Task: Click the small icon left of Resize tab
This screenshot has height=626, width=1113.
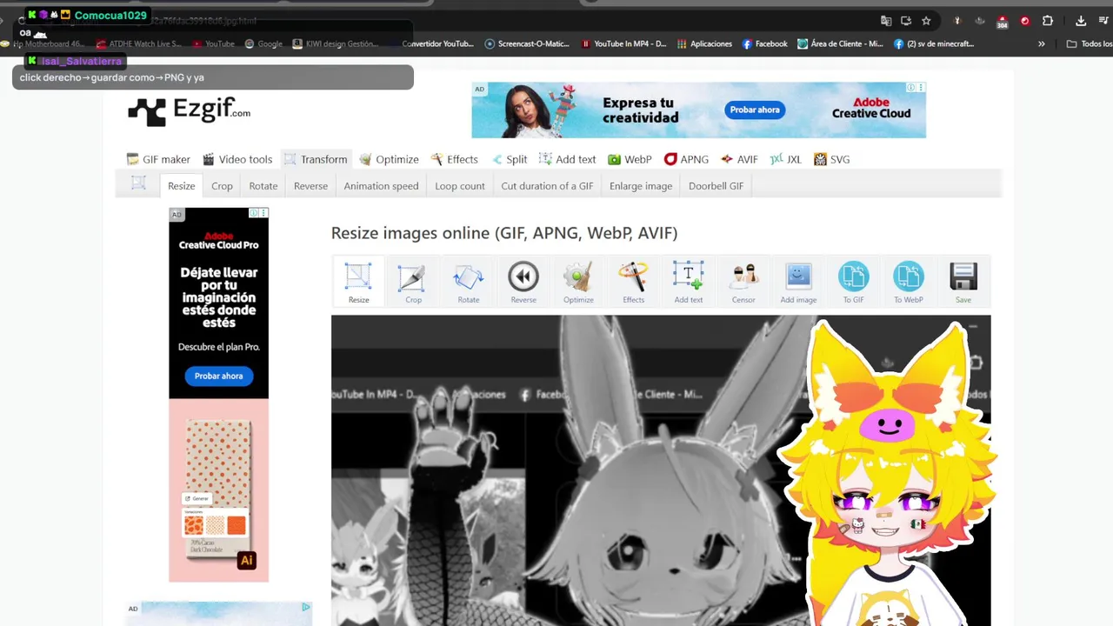Action: click(x=138, y=183)
